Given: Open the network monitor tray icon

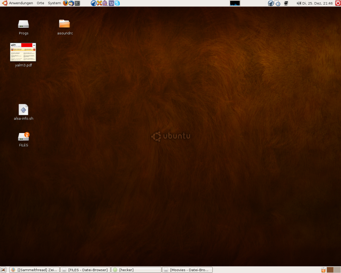Looking at the screenshot, I should (286, 3).
